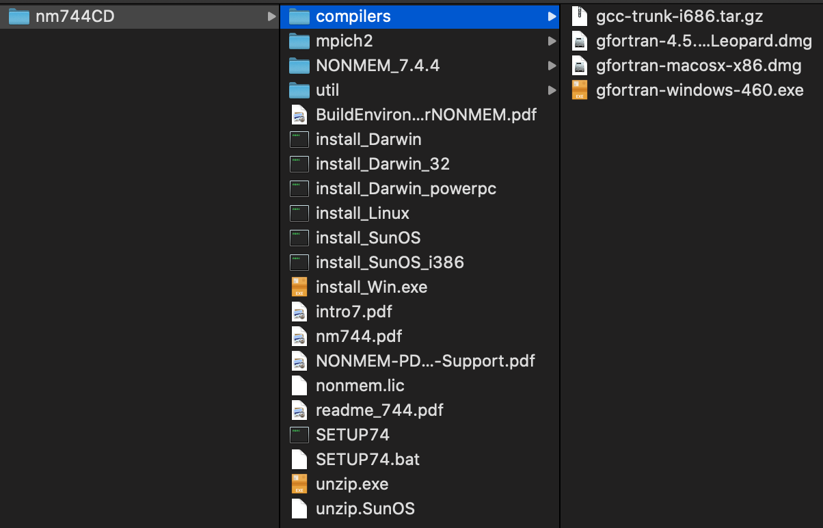
Task: Select the SETUP74.bat batch file
Action: [367, 459]
